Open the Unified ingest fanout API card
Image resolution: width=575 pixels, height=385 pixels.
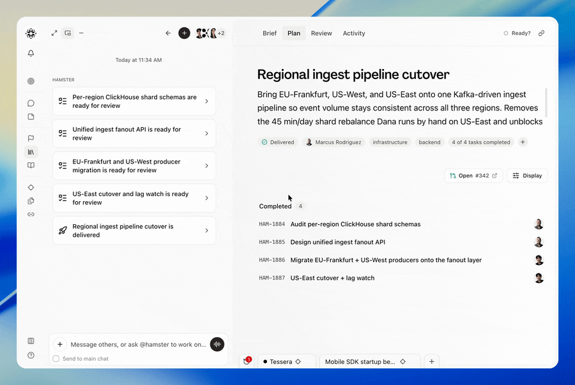134,133
